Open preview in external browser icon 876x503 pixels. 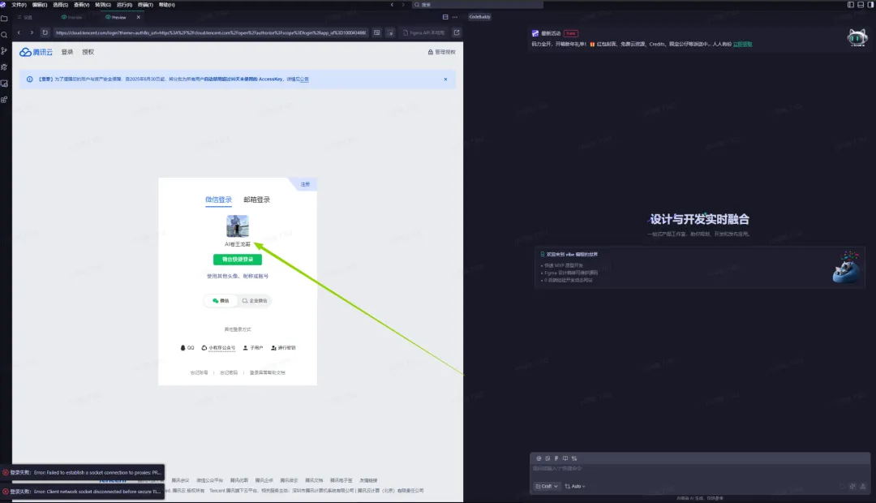457,32
